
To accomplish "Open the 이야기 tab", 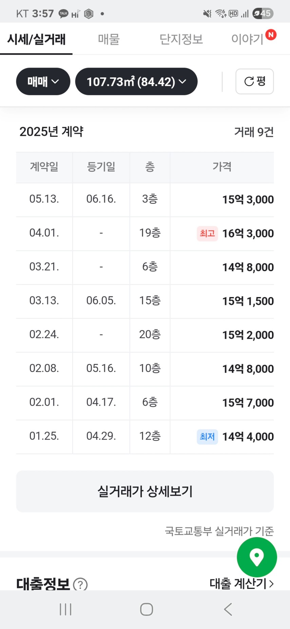I will pos(247,39).
